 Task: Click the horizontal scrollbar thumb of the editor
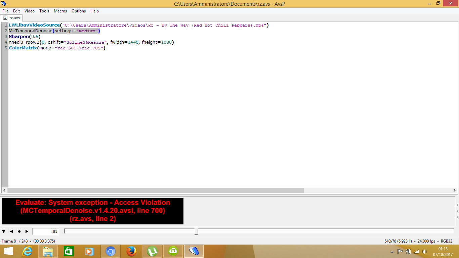[156, 190]
